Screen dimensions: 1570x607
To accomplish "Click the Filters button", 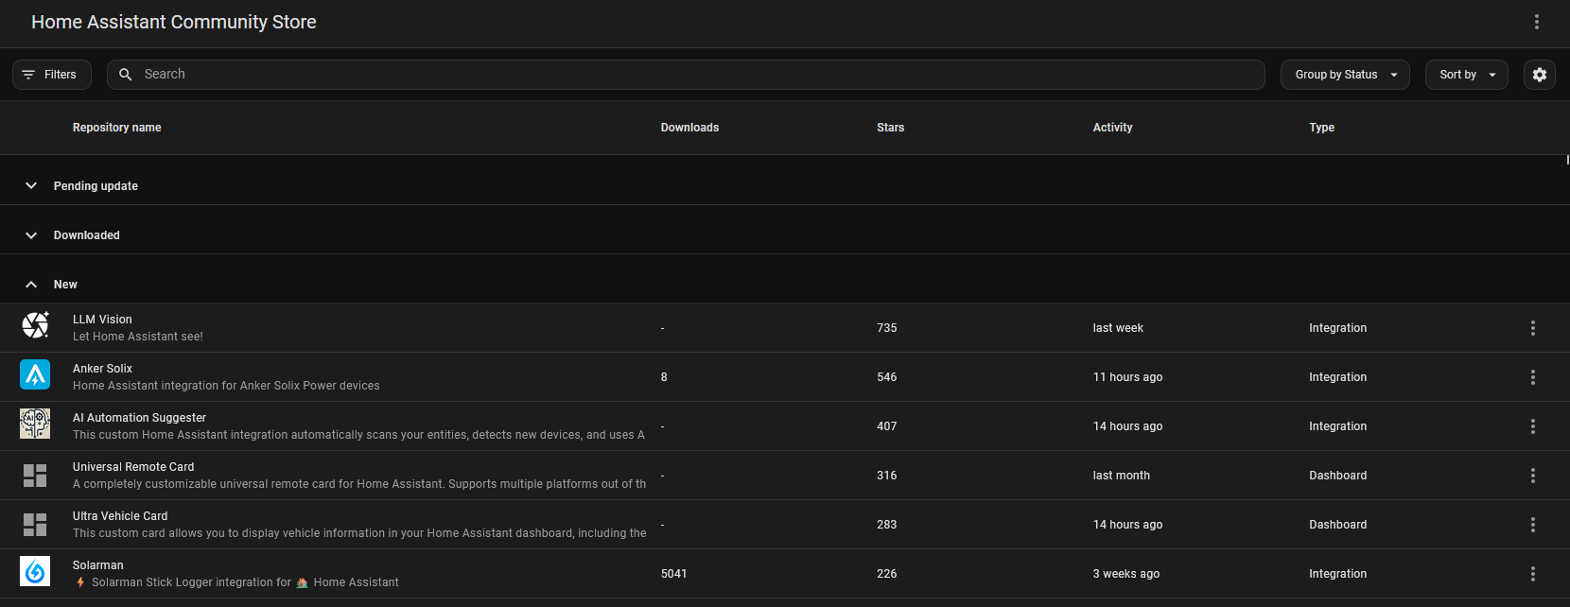I will click(x=51, y=75).
